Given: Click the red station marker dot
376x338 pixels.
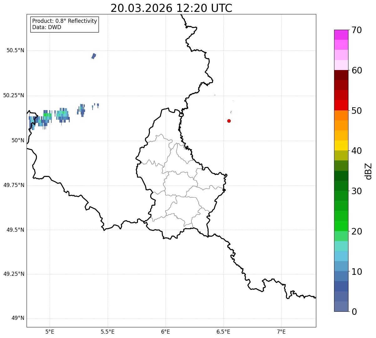Looking at the screenshot, I should pos(229,121).
